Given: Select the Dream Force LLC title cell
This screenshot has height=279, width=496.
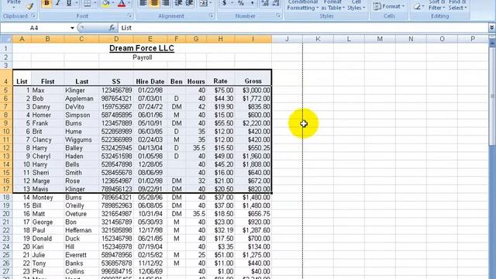Looking at the screenshot, I should tap(142, 48).
